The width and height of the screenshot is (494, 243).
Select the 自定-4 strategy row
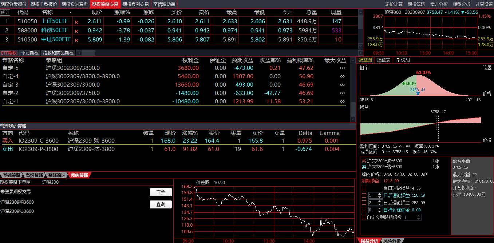point(10,76)
